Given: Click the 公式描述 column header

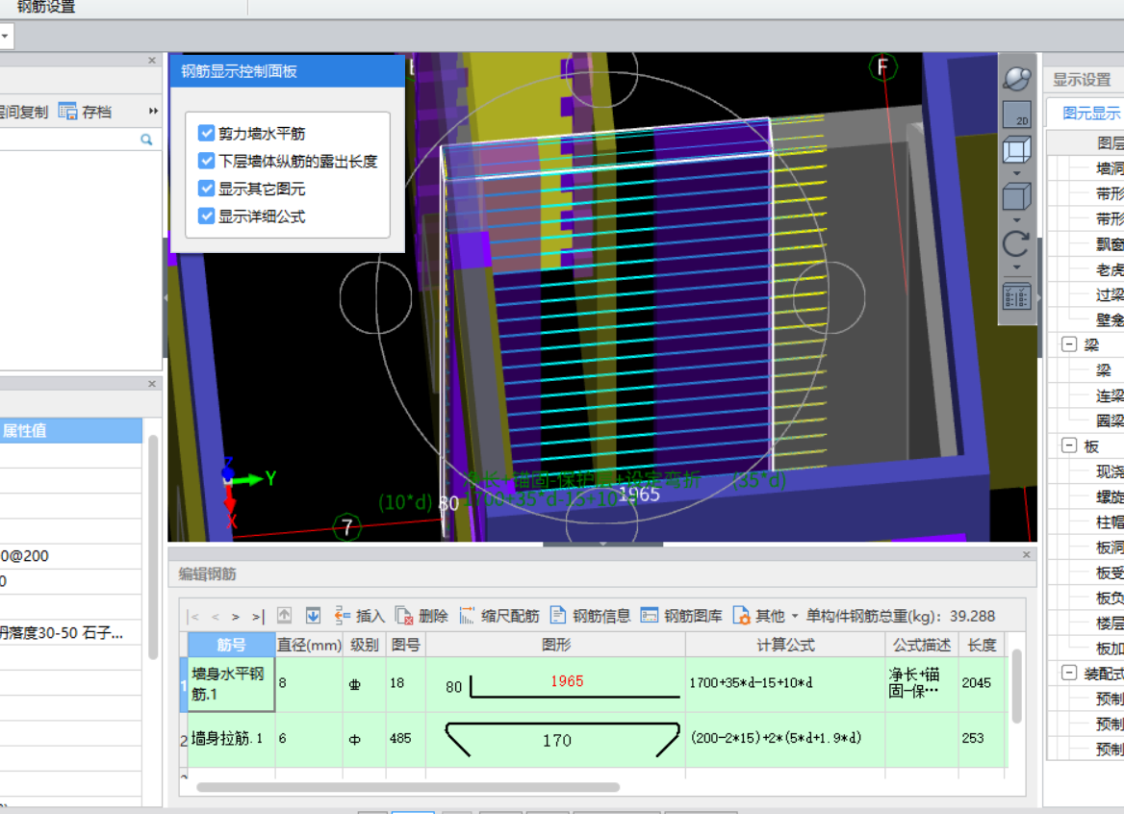Looking at the screenshot, I should (x=922, y=645).
